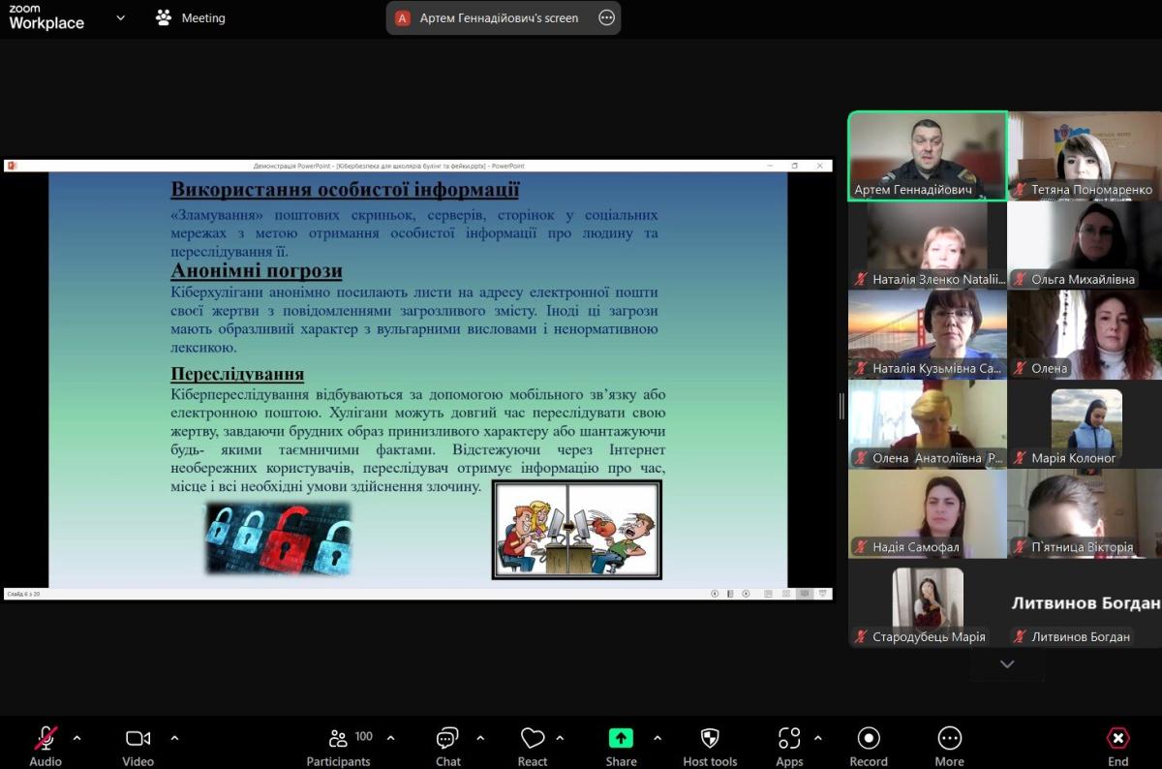Click the panel divider handle beside gallery
Screen dimensions: 1162x769
pyautogui.click(x=841, y=406)
